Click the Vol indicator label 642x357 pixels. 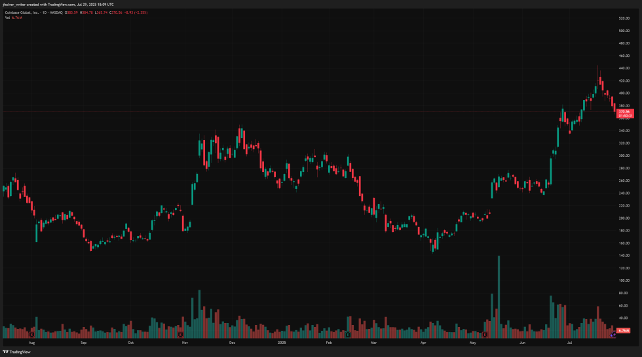tap(6, 18)
